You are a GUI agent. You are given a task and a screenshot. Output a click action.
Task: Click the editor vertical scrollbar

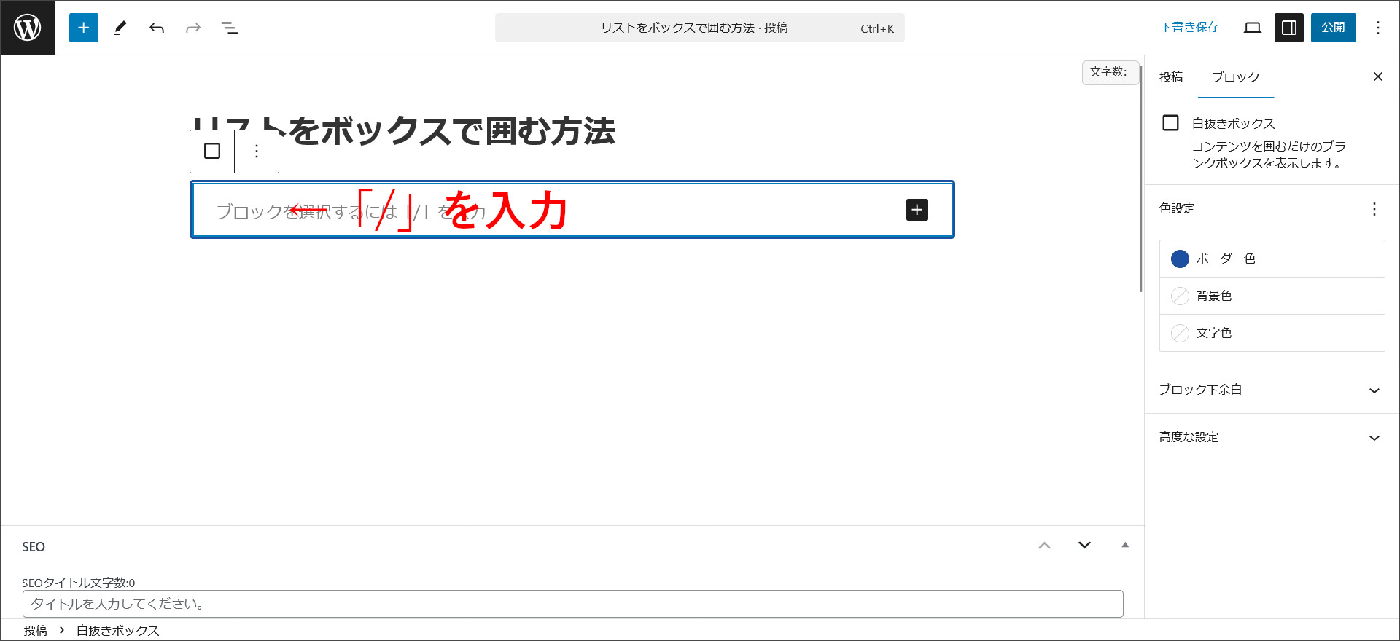tap(1141, 178)
